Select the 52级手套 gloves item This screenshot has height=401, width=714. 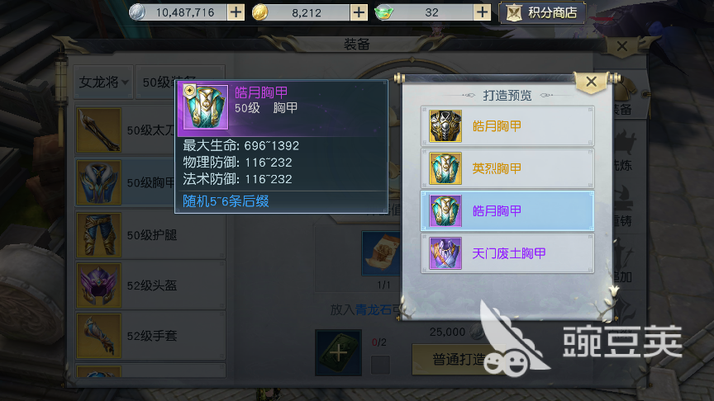click(150, 336)
